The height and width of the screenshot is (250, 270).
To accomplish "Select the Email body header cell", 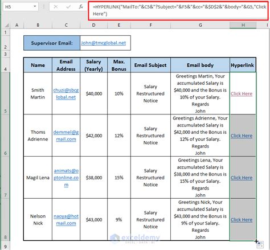I will [x=200, y=65].
